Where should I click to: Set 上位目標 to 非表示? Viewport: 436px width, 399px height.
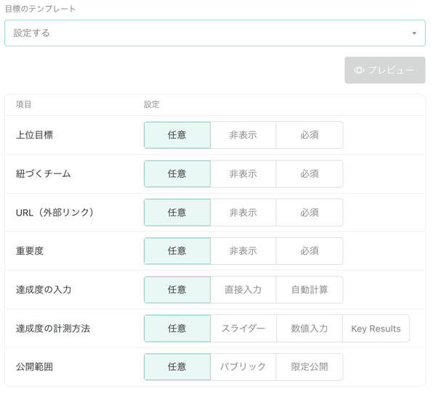tap(243, 135)
